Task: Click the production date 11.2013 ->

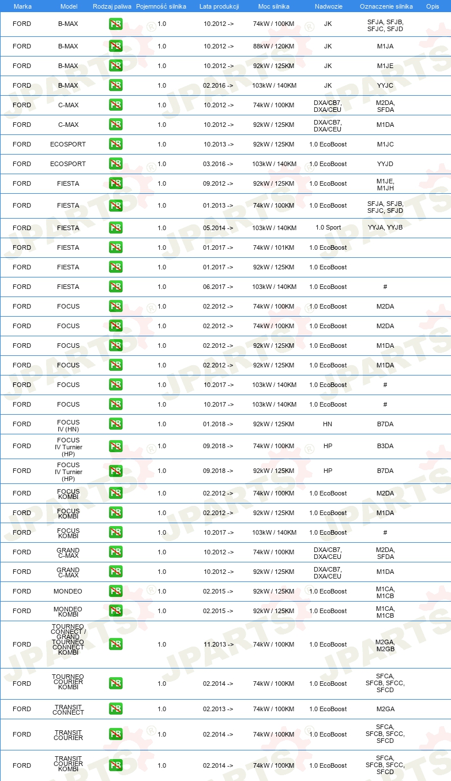Action: tap(219, 644)
